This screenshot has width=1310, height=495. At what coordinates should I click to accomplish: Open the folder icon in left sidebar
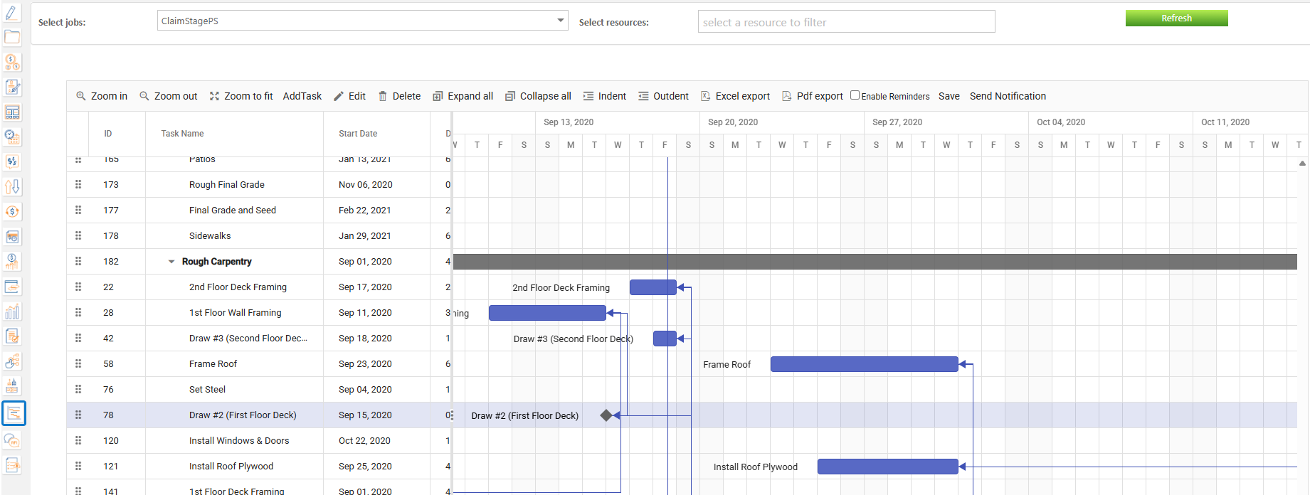[12, 37]
